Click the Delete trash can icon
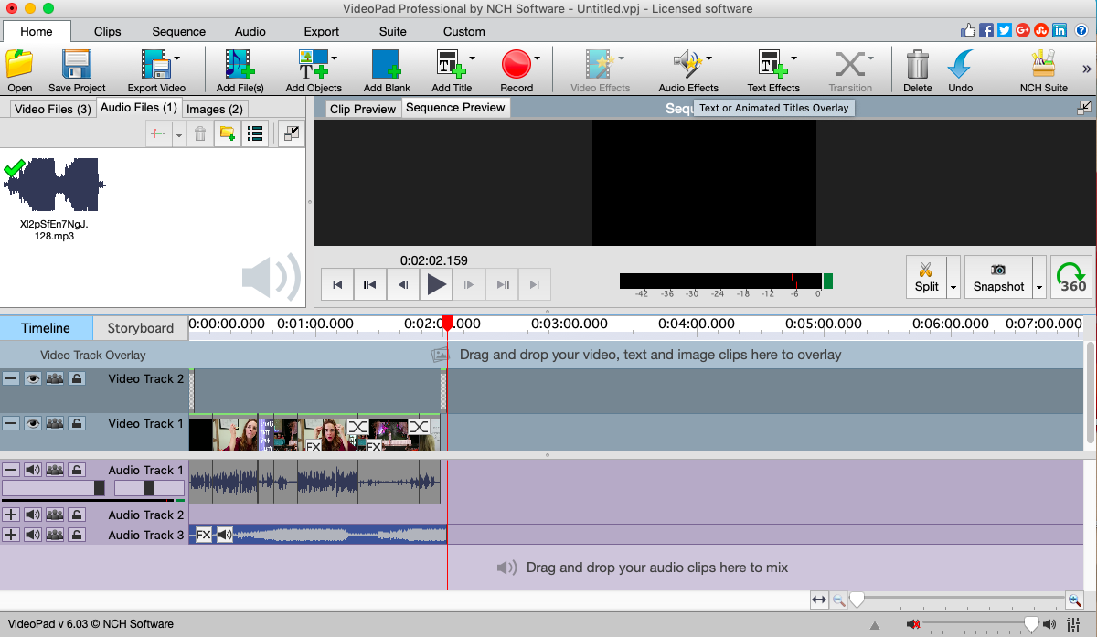Viewport: 1097px width, 637px height. tap(917, 65)
